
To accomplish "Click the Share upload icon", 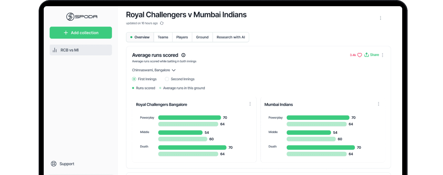I will pyautogui.click(x=366, y=55).
